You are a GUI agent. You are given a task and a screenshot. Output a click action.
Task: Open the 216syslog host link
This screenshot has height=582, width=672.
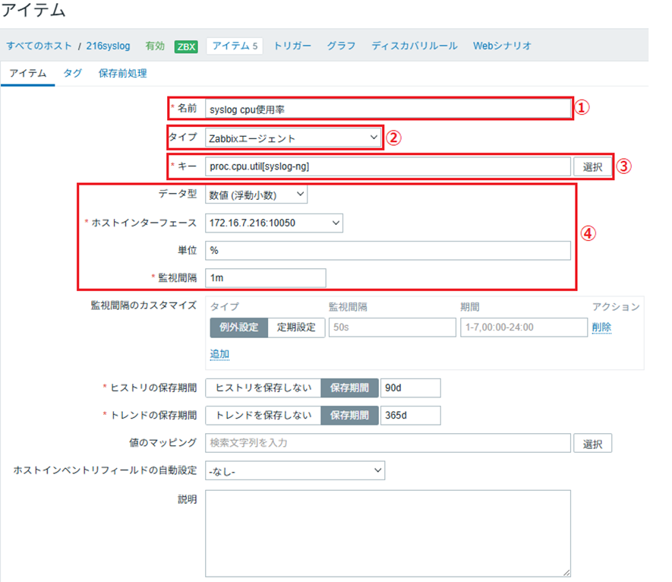click(x=109, y=46)
